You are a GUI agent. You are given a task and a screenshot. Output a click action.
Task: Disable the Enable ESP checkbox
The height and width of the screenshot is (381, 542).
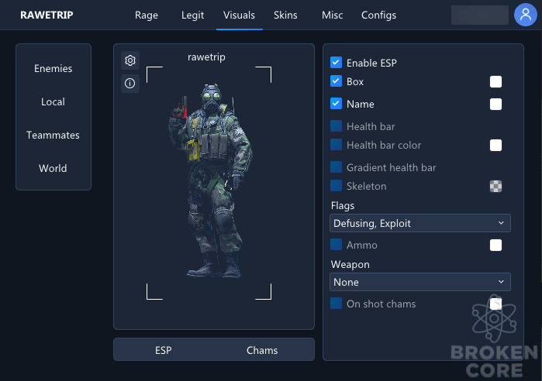[x=336, y=63]
